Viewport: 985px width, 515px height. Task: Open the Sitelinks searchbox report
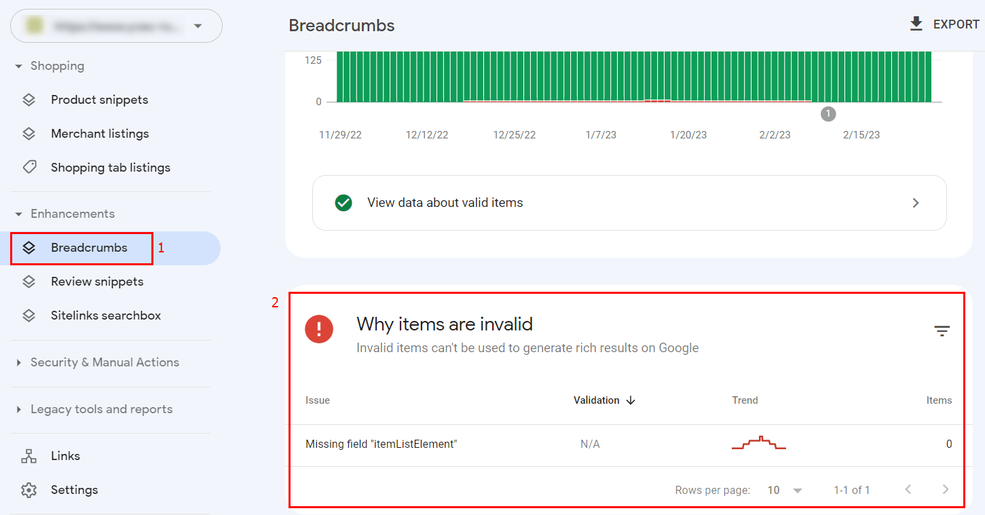[106, 315]
